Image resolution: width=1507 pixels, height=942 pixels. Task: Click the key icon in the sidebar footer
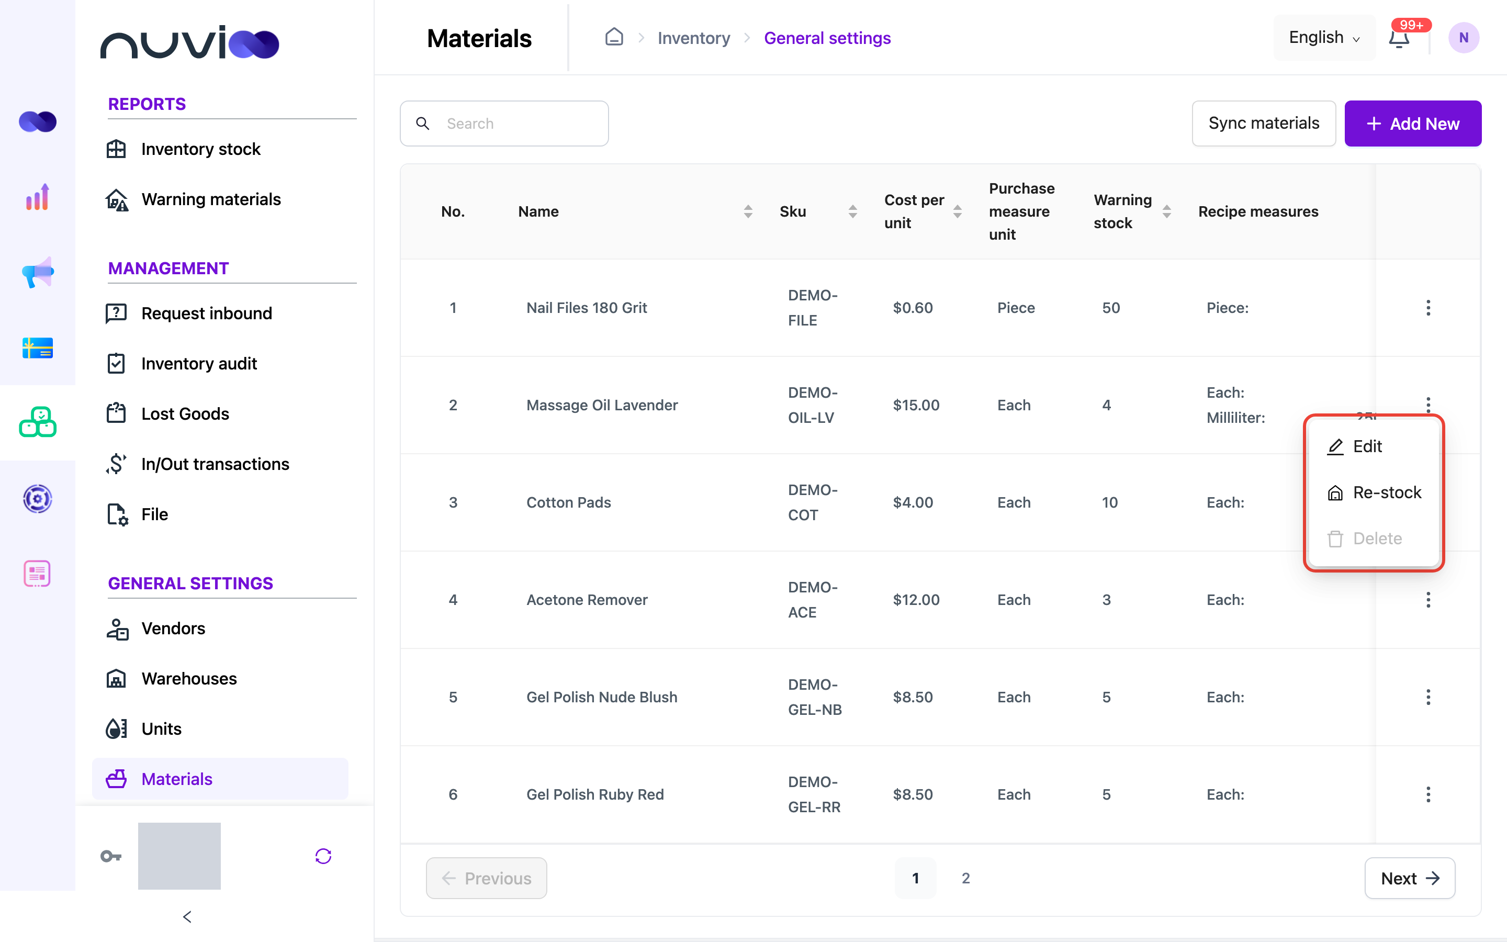(111, 856)
